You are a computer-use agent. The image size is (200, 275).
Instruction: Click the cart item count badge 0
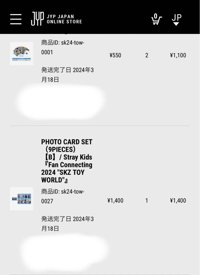pyautogui.click(x=156, y=16)
